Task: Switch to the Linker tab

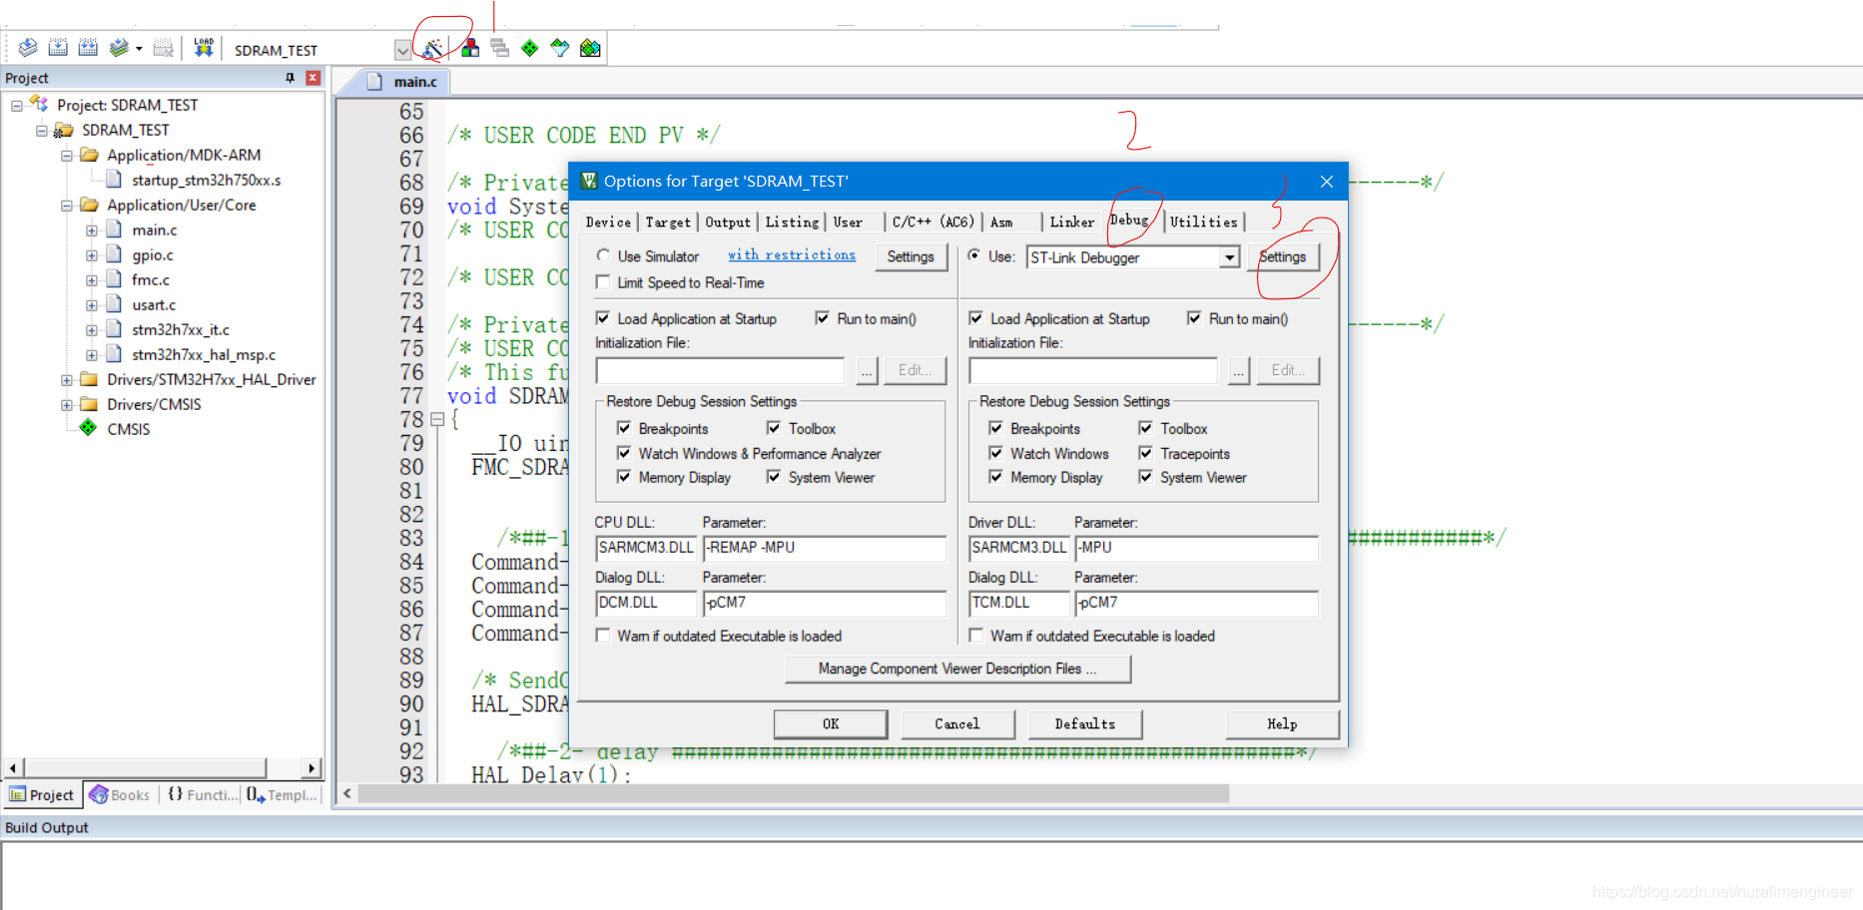Action: coord(1072,222)
